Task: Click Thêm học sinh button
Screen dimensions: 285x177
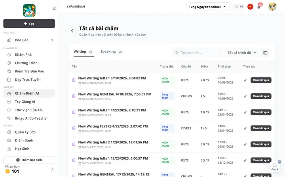Action: (x=29, y=160)
